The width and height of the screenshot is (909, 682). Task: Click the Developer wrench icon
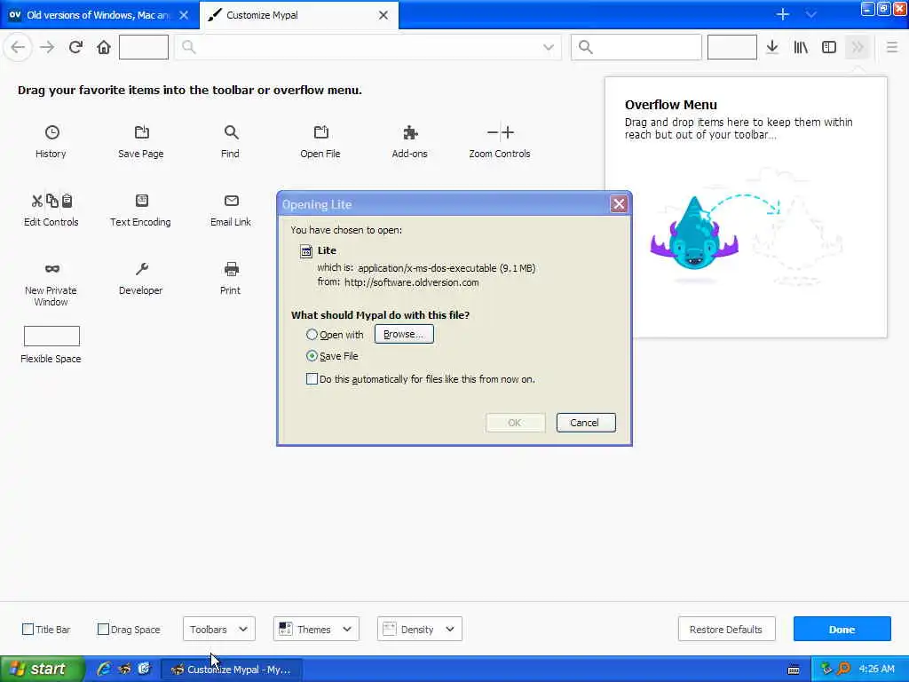pos(141,269)
